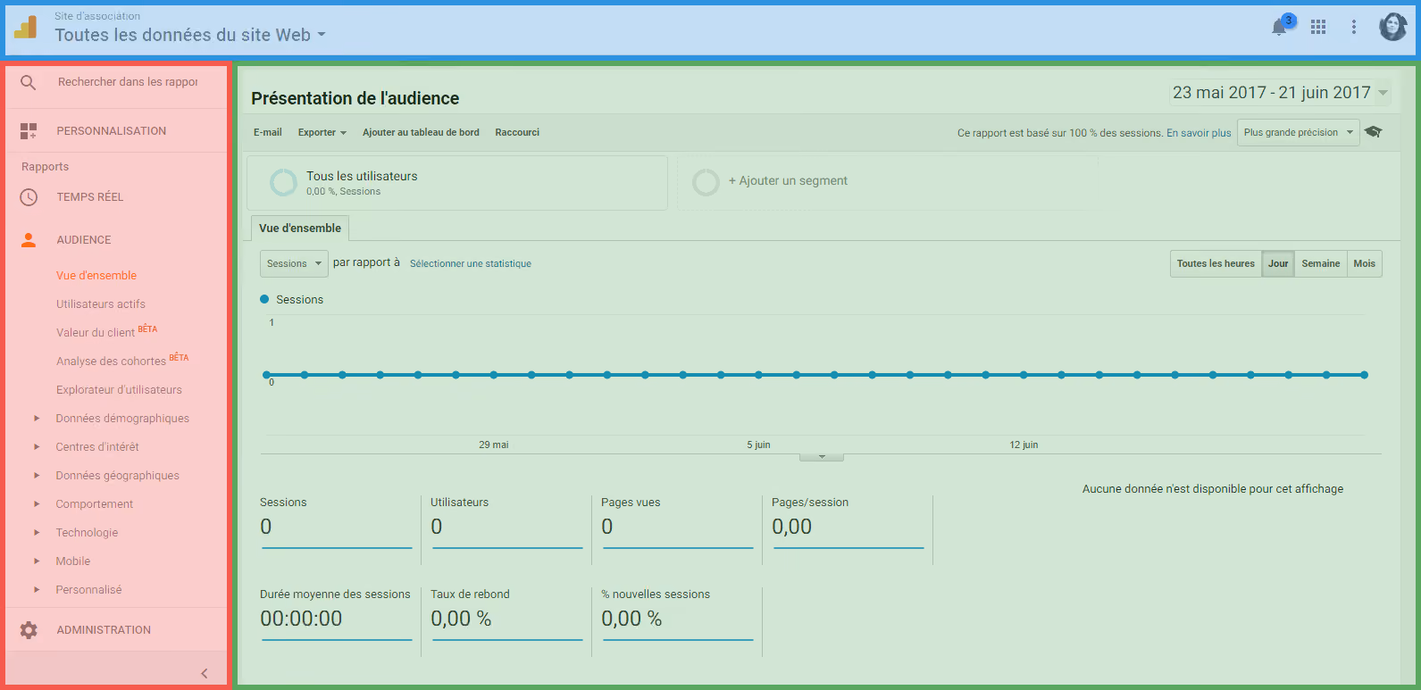This screenshot has width=1421, height=690.
Task: Open Utilisateurs actifs report
Action: pyautogui.click(x=101, y=304)
